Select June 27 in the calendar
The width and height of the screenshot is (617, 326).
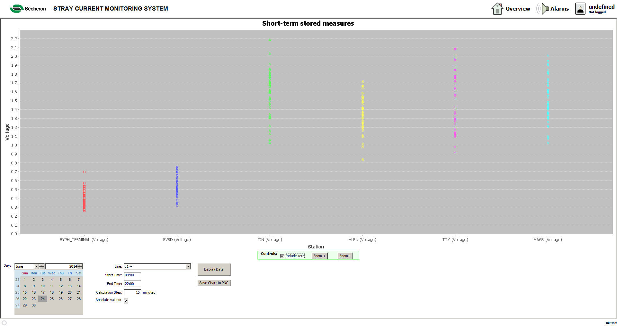point(70,299)
